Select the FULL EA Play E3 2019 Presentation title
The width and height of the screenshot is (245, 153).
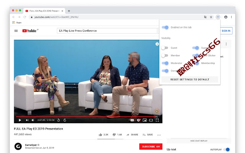click(38, 129)
